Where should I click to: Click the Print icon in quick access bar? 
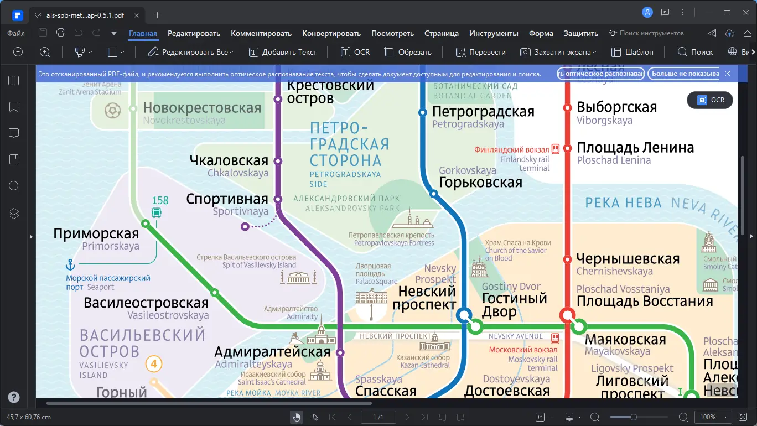[x=61, y=33]
